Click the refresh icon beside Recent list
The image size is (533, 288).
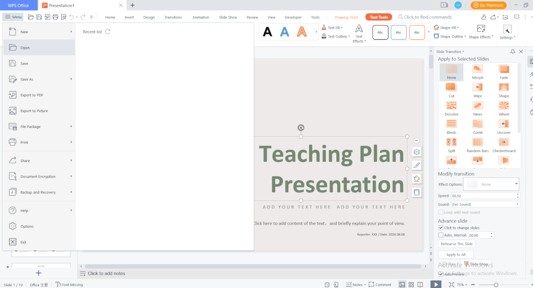pyautogui.click(x=108, y=32)
